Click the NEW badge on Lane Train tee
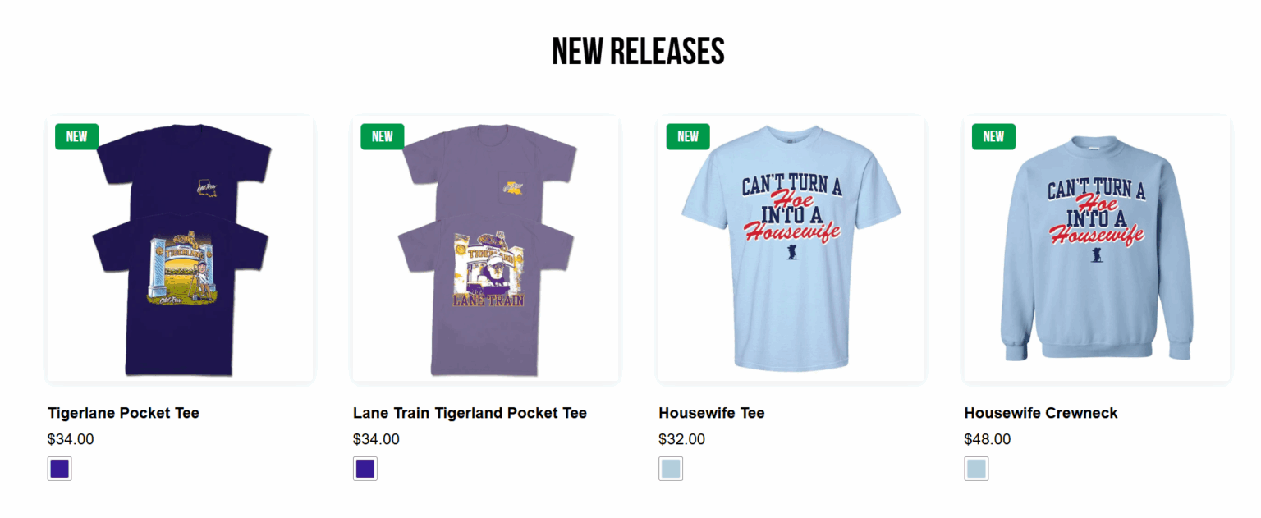Viewport: 1261px width, 518px height. (382, 136)
